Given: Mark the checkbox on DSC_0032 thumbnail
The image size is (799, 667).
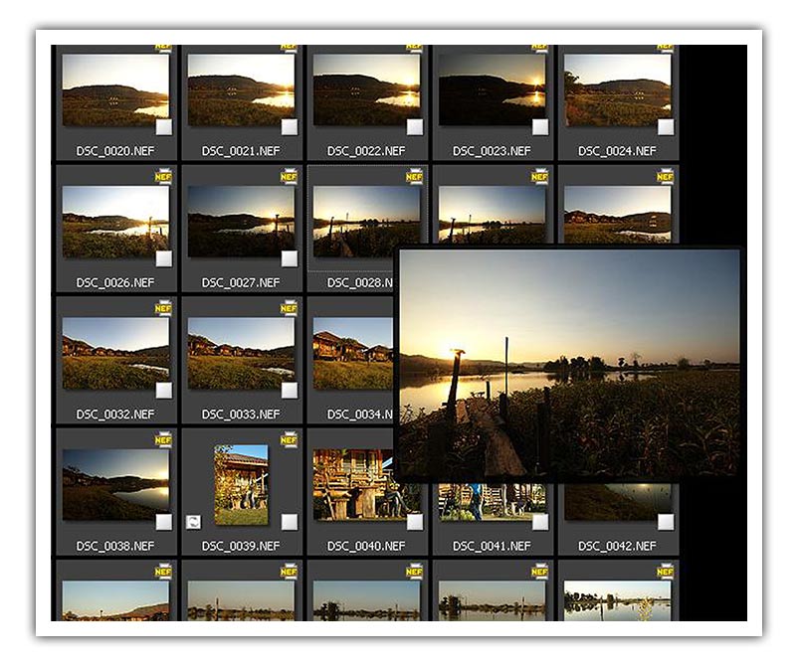Looking at the screenshot, I should click(164, 390).
